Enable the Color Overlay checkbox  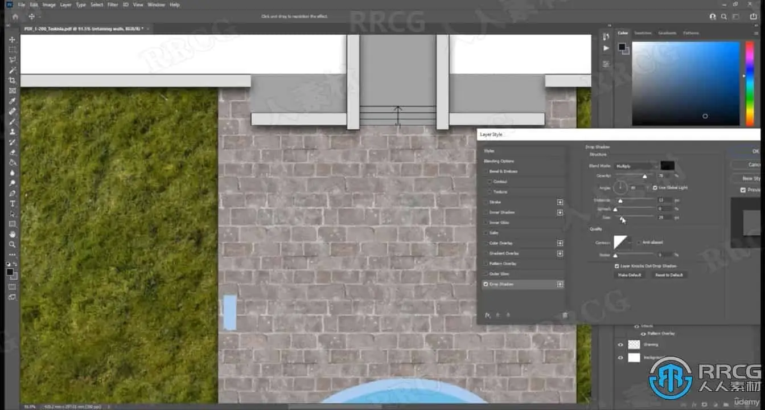[x=486, y=243]
